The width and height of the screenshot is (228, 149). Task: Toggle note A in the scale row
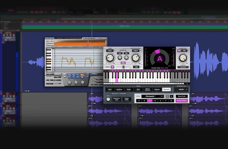tap(139, 101)
